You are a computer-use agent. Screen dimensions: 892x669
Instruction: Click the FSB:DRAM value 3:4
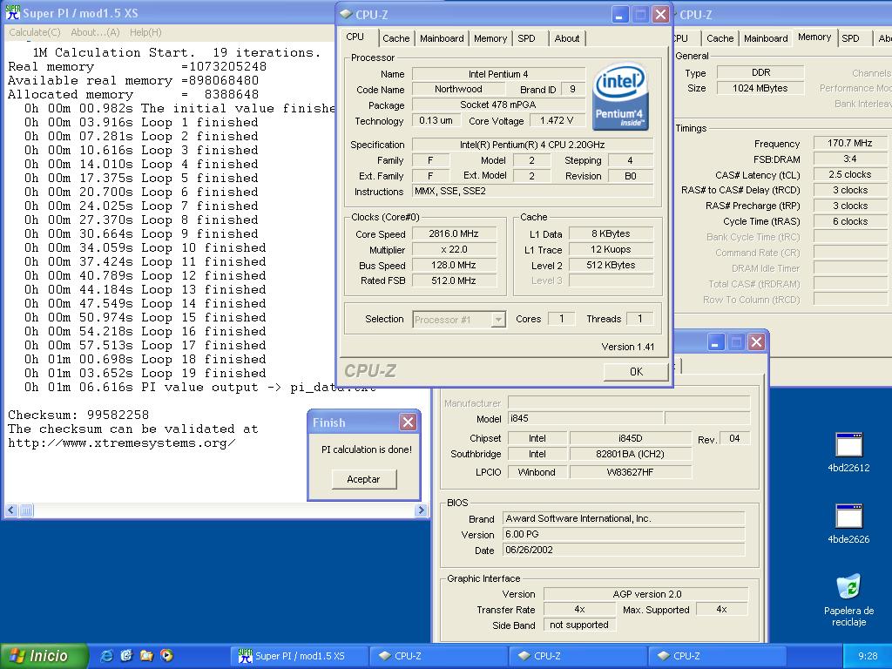click(850, 159)
